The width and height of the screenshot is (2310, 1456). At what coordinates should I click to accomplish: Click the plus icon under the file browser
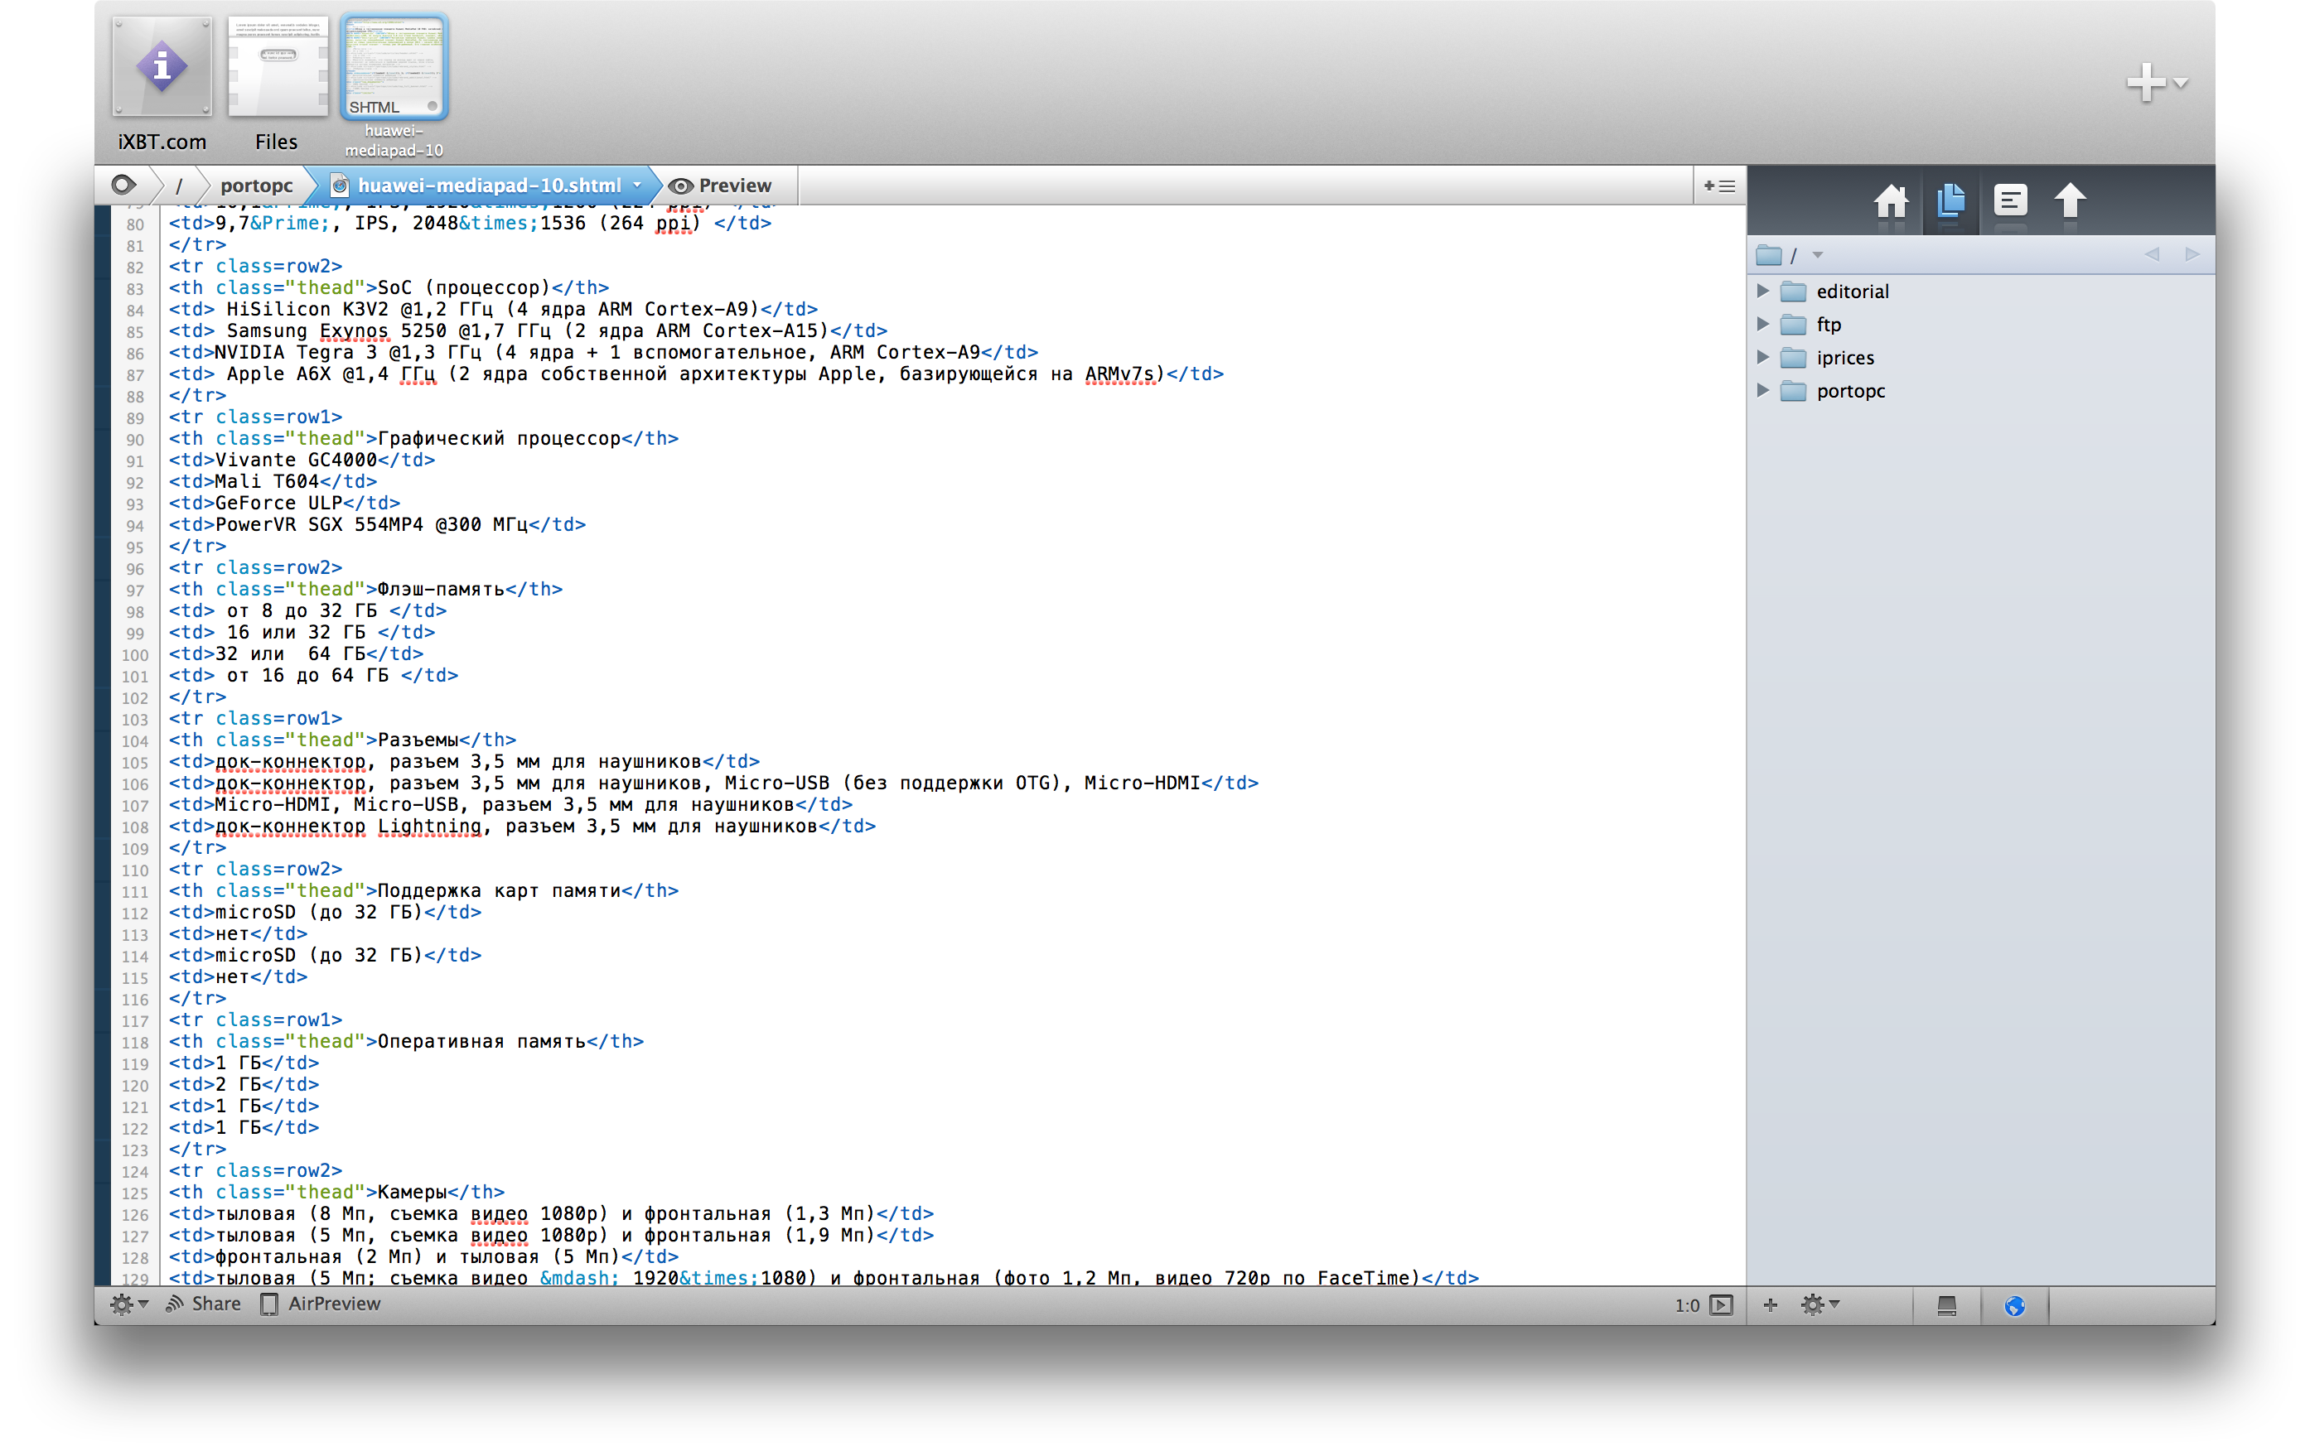tap(1770, 1304)
